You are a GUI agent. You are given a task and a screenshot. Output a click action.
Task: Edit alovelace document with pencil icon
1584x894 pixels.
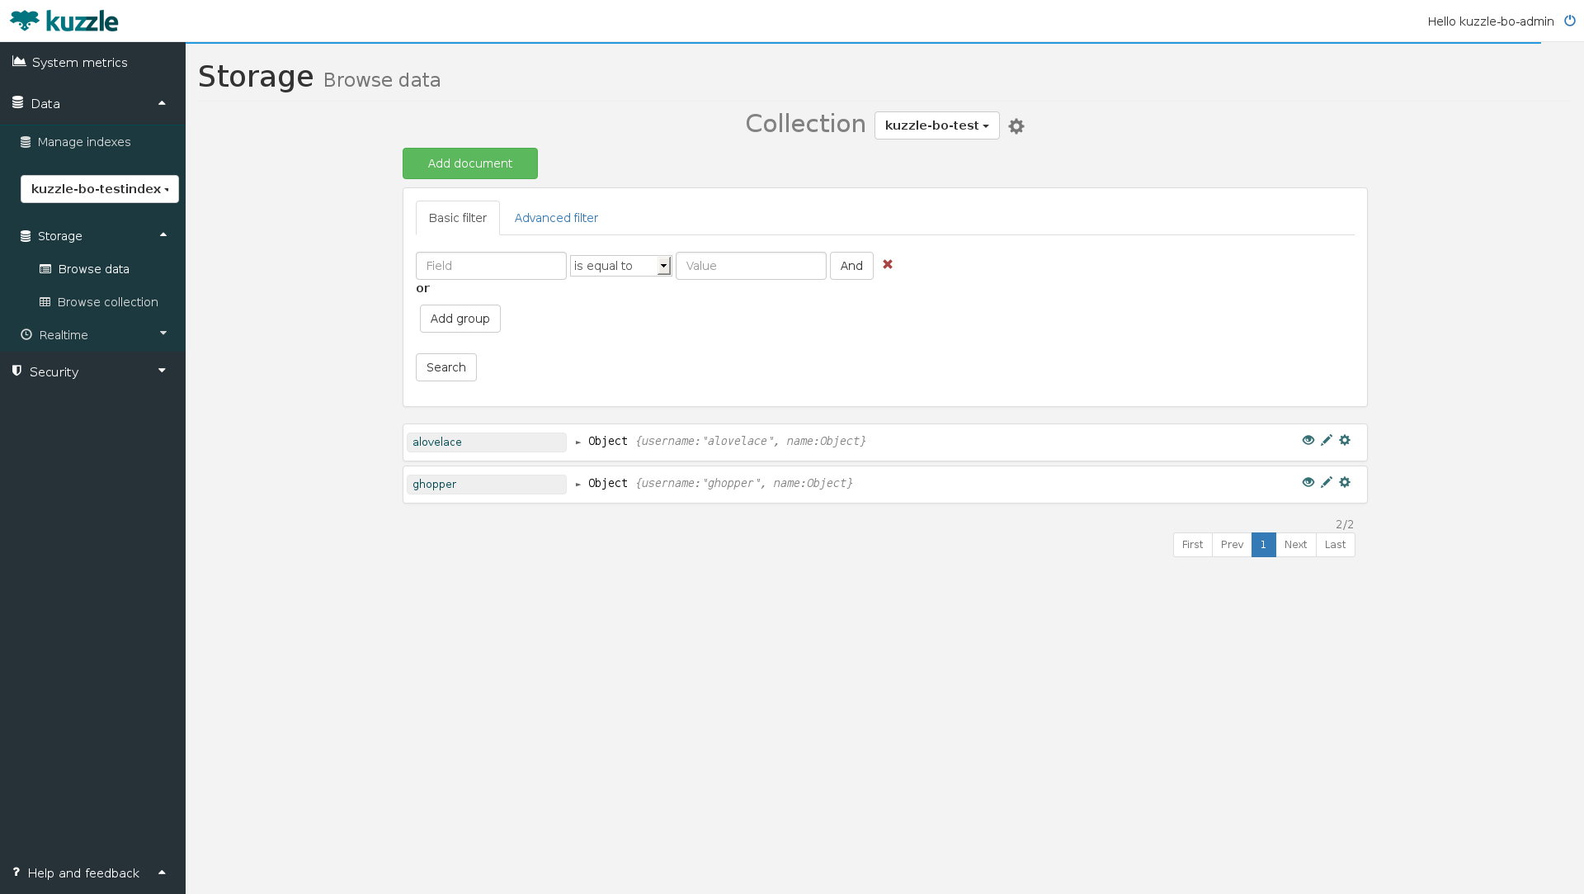coord(1327,440)
